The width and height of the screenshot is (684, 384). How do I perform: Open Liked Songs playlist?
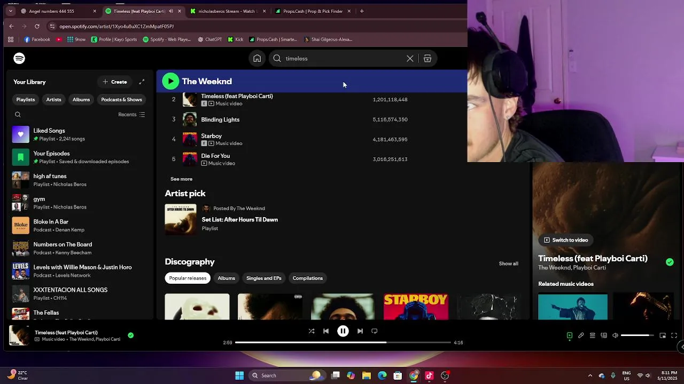coord(79,134)
